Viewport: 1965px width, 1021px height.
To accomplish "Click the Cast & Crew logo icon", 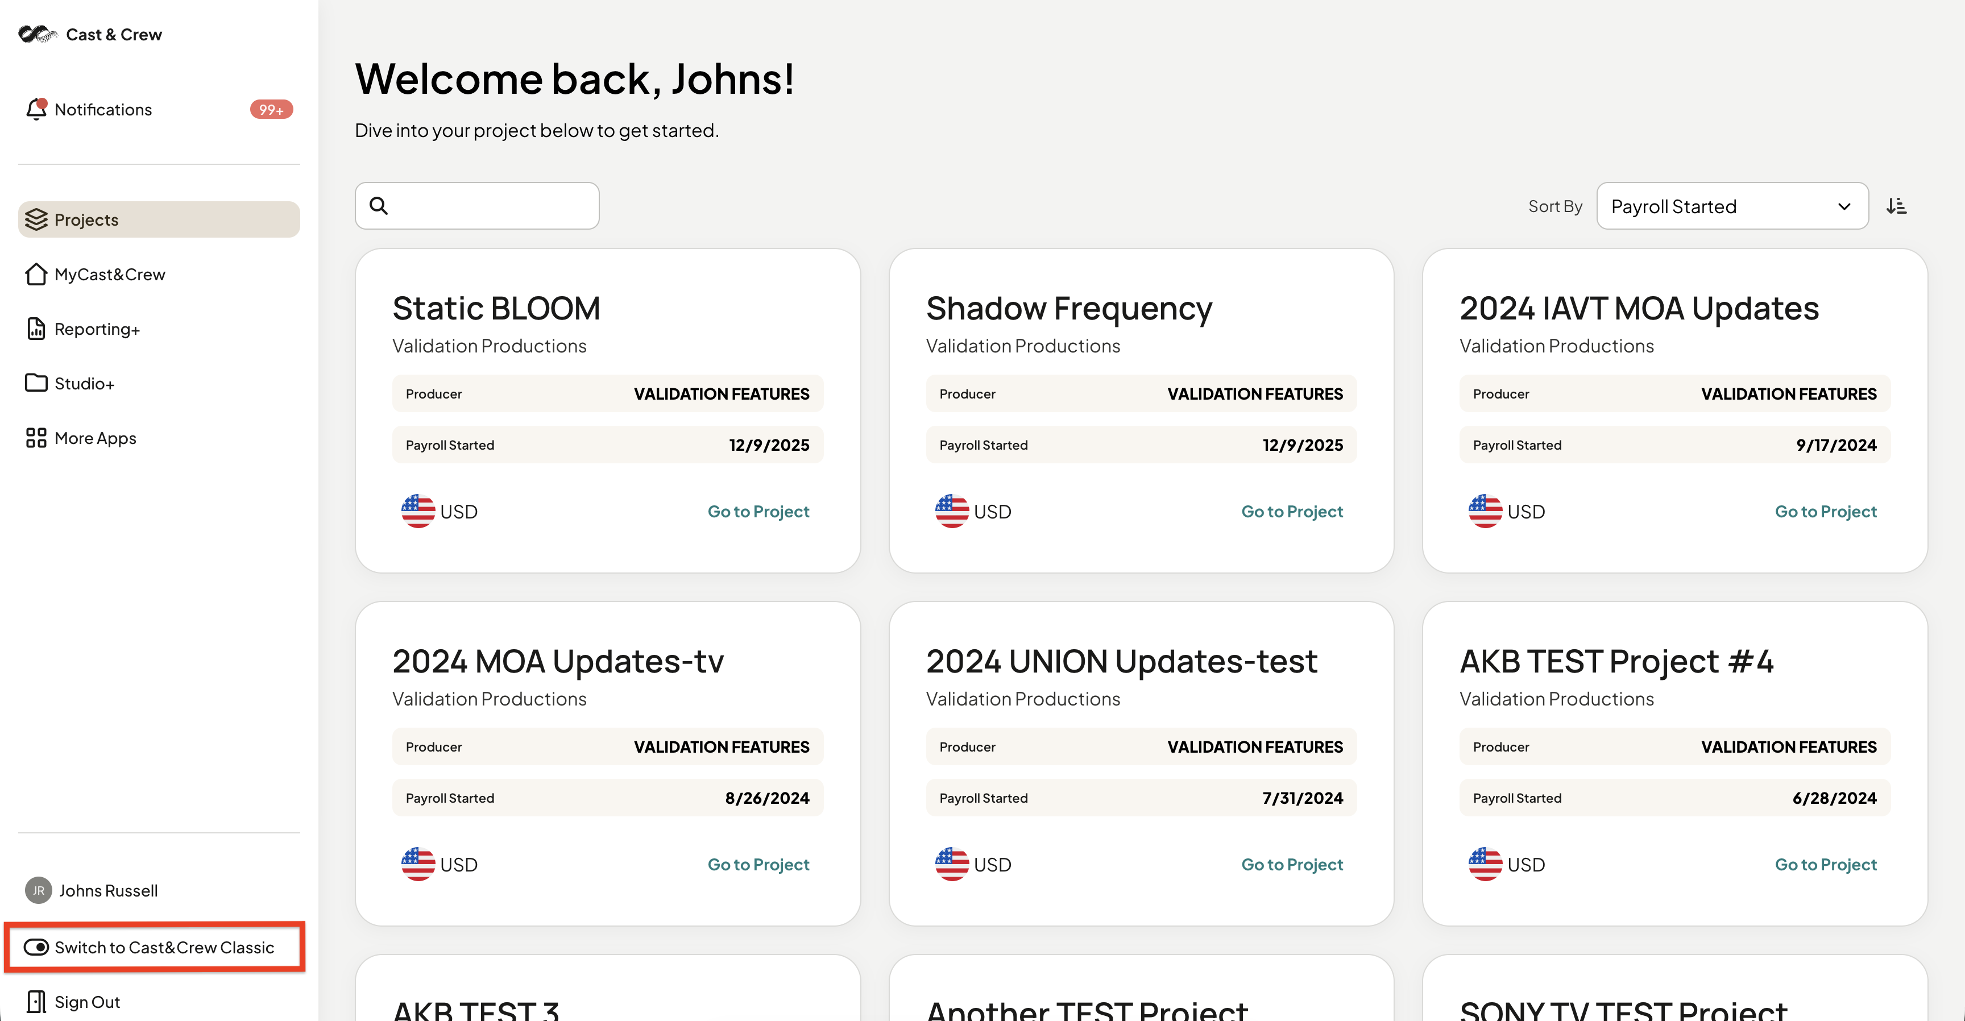I will pyautogui.click(x=38, y=34).
